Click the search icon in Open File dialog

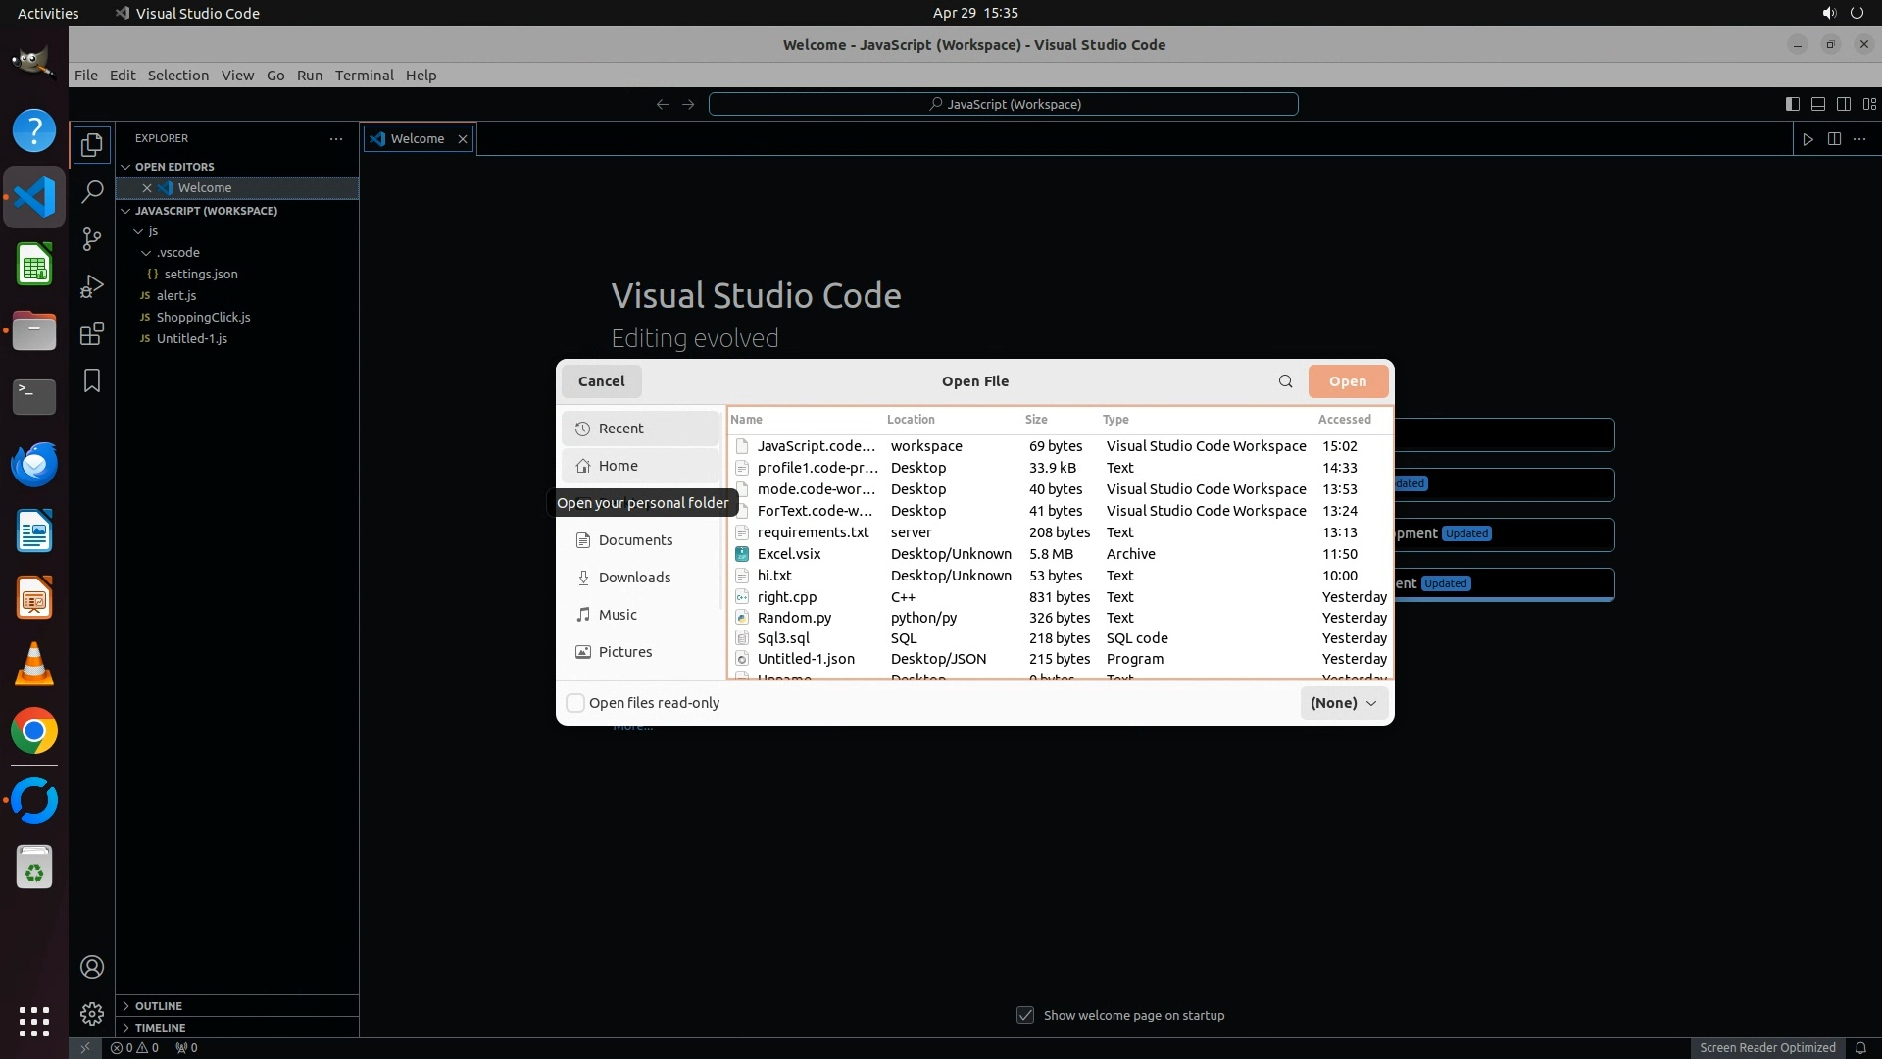click(1285, 381)
